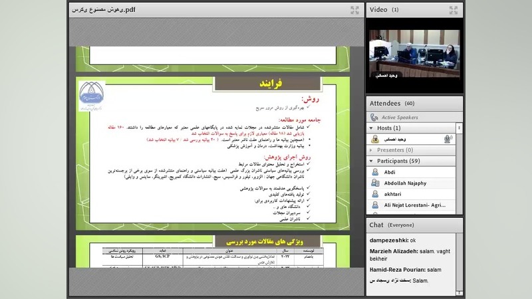Maximize the shared PDF pod to full screen
This screenshot has width=532, height=299.
tap(354, 10)
